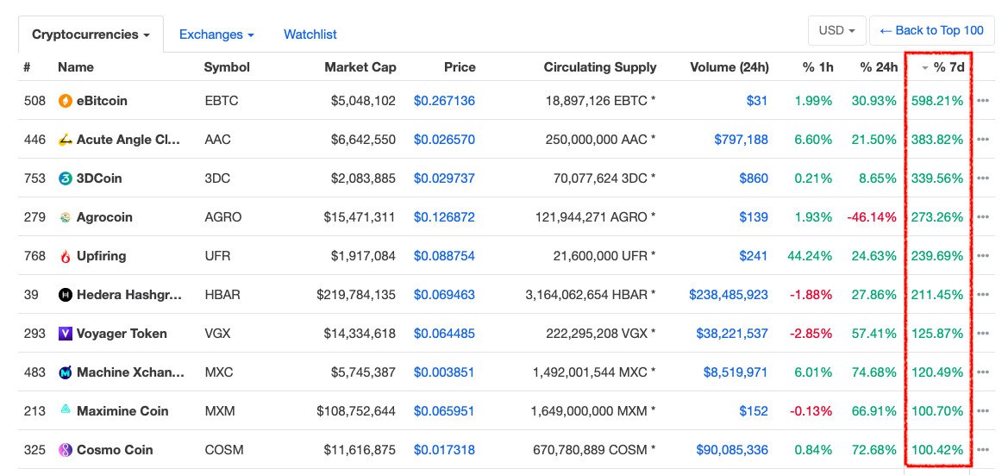Open the Maximine Coin name link
Viewport: 1008px width, 475px height.
click(x=122, y=411)
